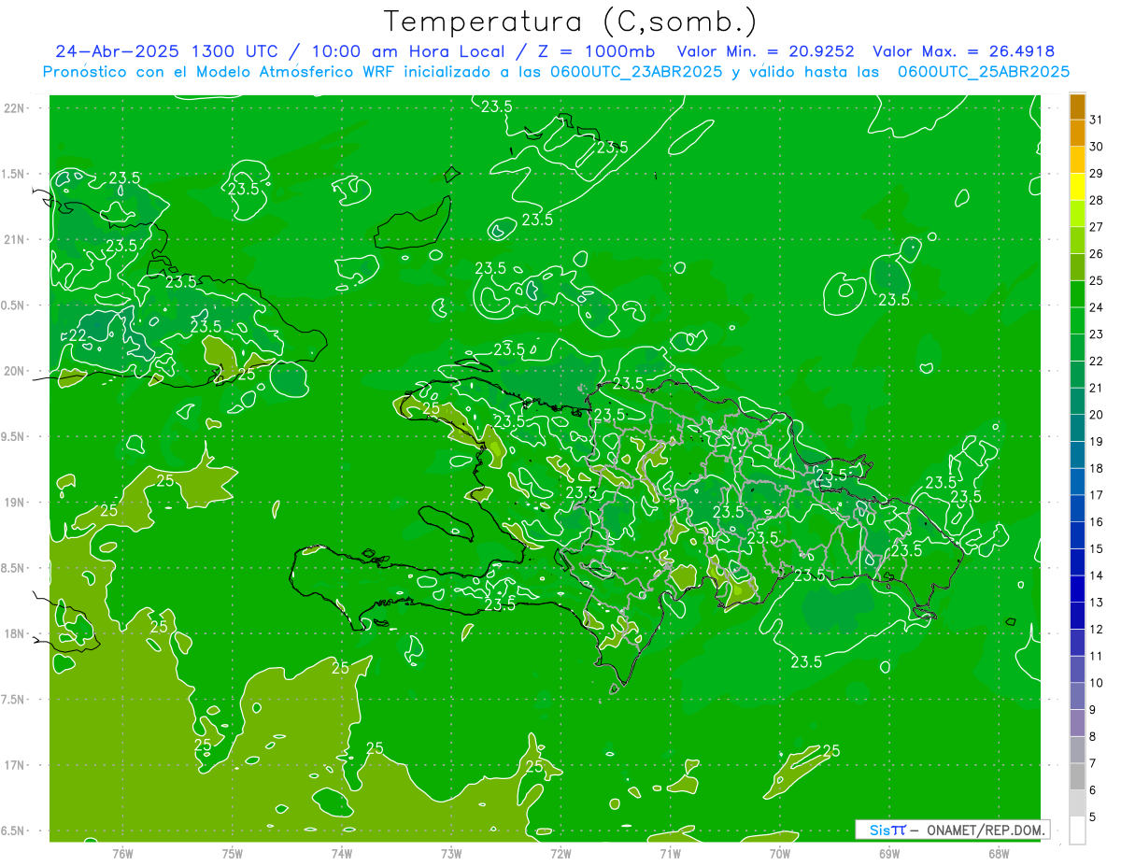Click legend value 29
The image size is (1121, 866).
click(1096, 174)
